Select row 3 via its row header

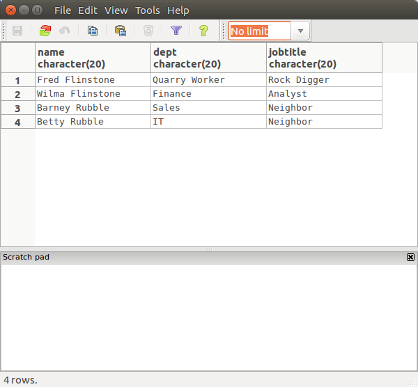pos(18,108)
